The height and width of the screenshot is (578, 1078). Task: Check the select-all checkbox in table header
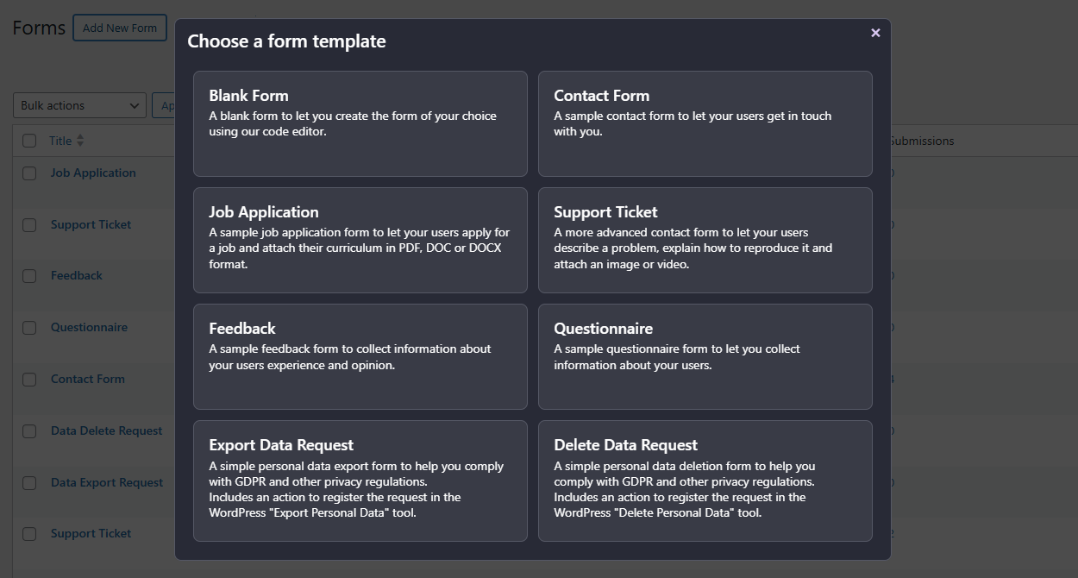28,140
